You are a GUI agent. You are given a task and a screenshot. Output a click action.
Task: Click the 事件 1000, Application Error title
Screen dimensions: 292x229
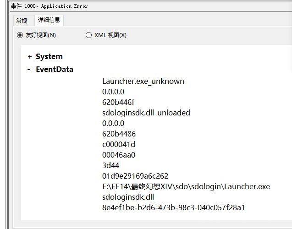pos(49,6)
